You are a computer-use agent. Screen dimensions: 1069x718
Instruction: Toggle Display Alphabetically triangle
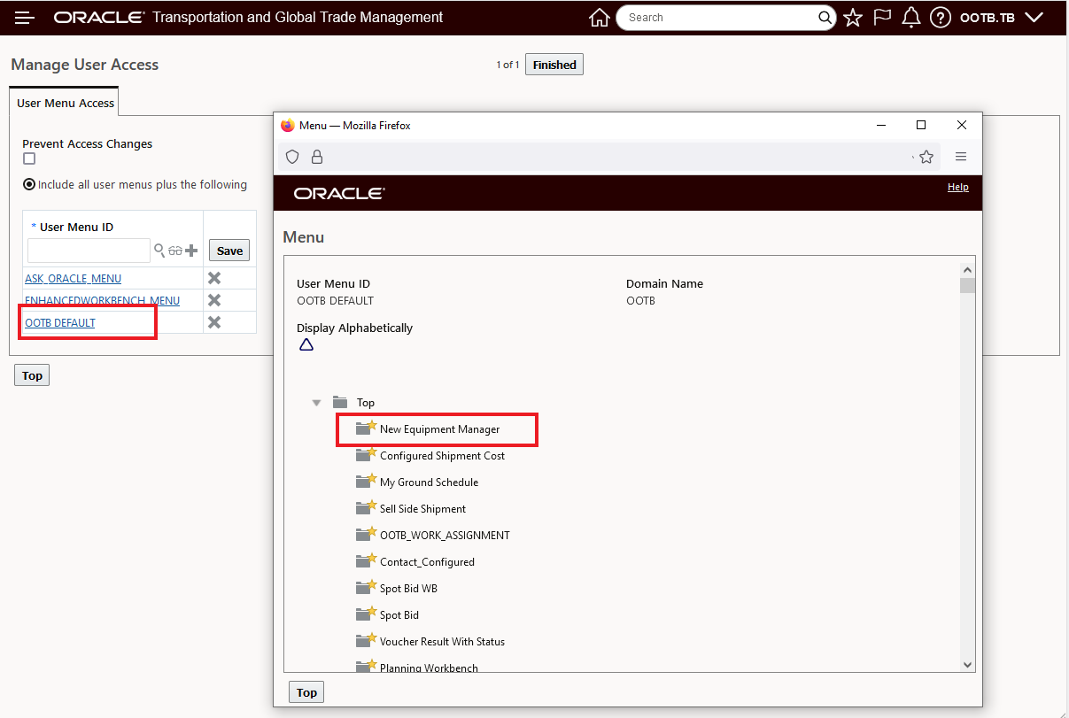pyautogui.click(x=306, y=344)
